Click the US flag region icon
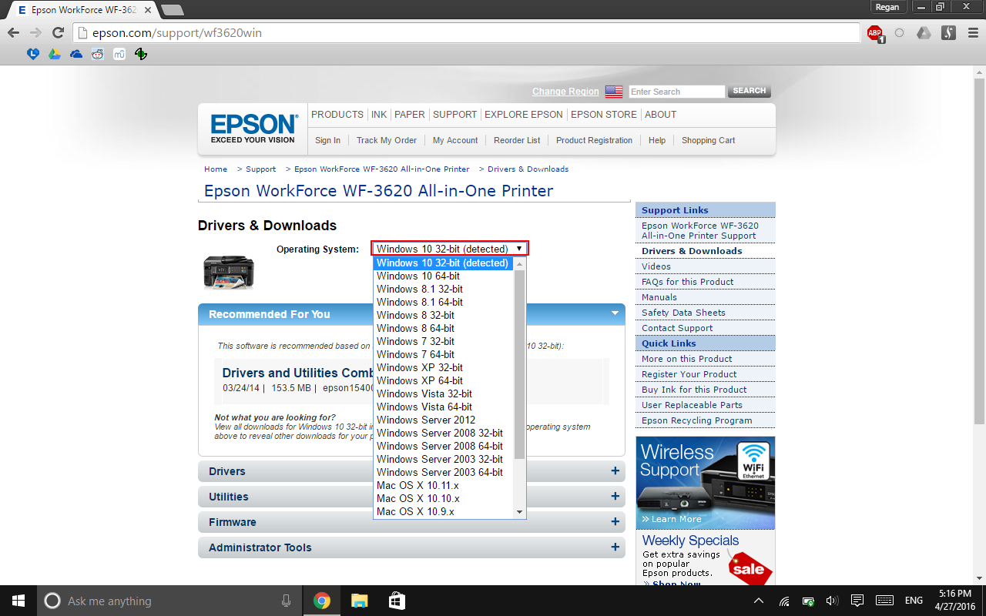This screenshot has width=986, height=616. point(614,92)
